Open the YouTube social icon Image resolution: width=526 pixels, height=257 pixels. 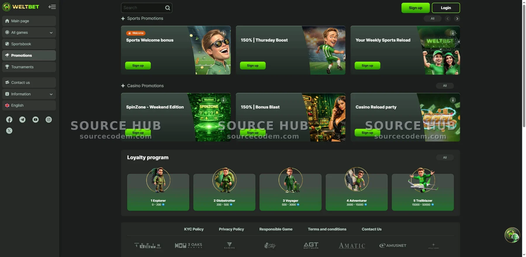point(35,120)
